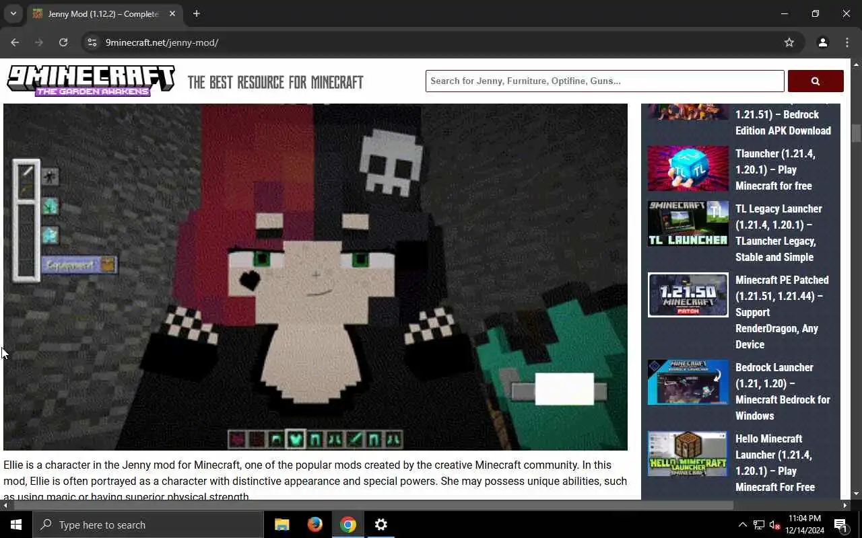This screenshot has height=538, width=862.
Task: Open TL Legacy Launcher article link
Action: [x=778, y=233]
